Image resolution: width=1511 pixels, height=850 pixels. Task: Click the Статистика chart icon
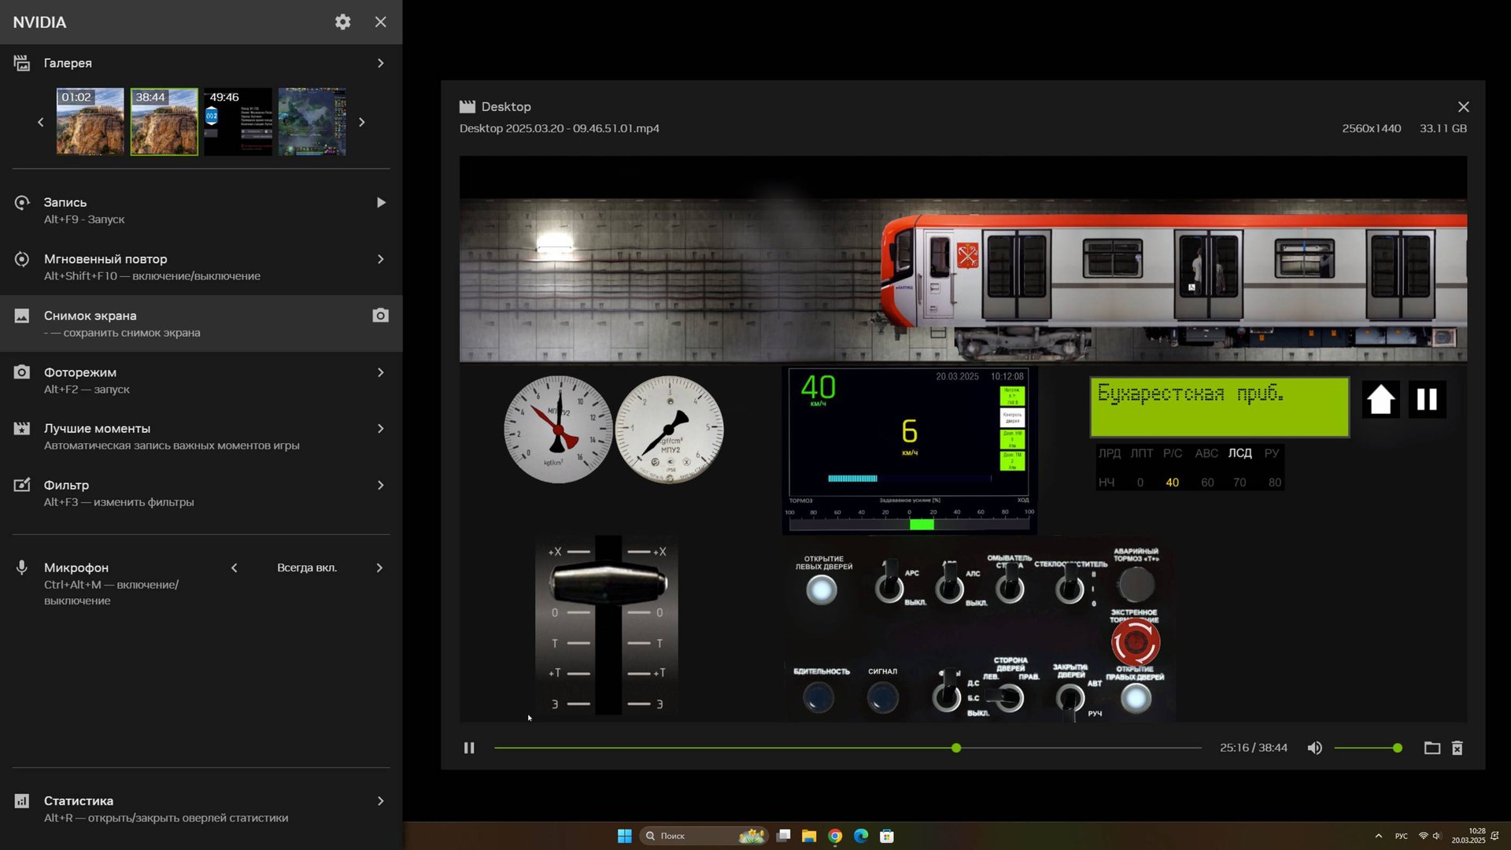point(22,801)
